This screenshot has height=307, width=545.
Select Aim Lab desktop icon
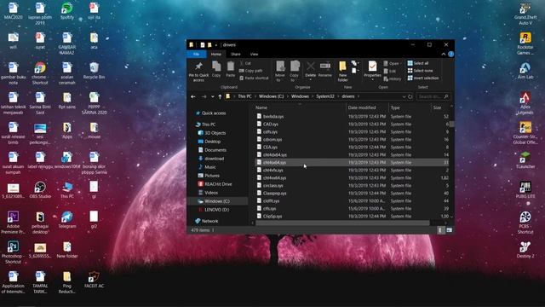click(x=525, y=71)
